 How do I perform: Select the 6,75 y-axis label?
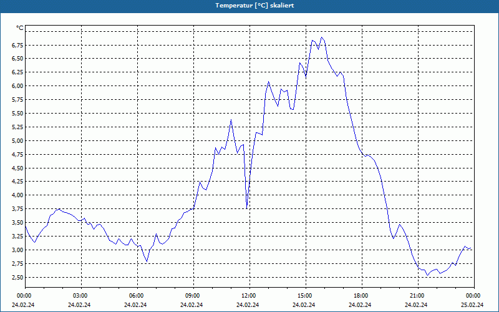click(17, 45)
